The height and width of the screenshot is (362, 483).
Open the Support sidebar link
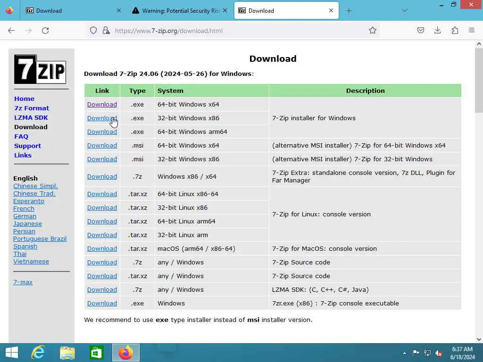pyautogui.click(x=28, y=146)
